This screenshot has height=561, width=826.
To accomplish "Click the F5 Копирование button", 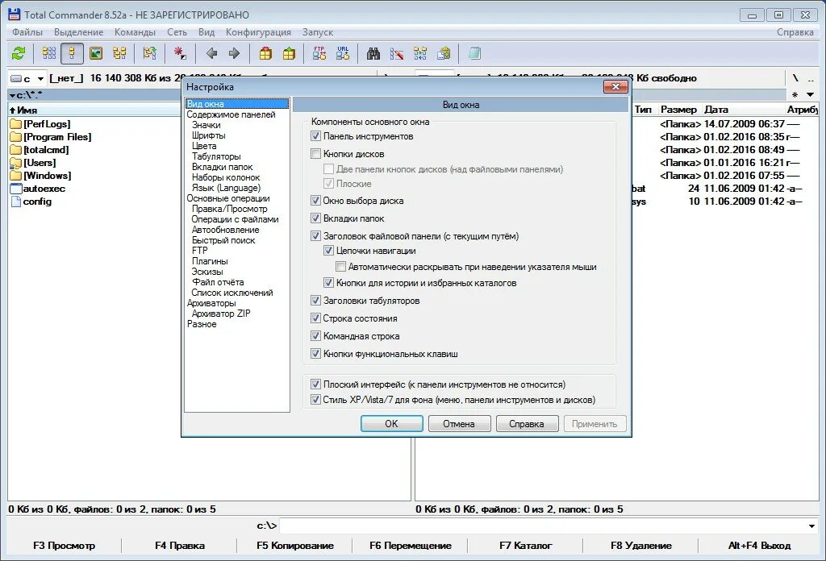I will [295, 546].
